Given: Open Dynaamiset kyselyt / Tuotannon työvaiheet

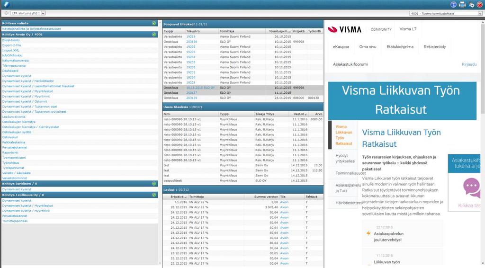Looking at the screenshot, I should pos(34,112).
